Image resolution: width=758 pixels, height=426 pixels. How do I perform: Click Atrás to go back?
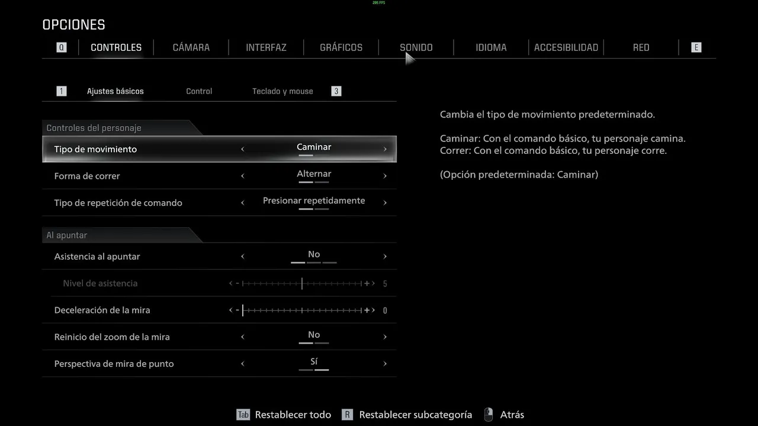[512, 415]
